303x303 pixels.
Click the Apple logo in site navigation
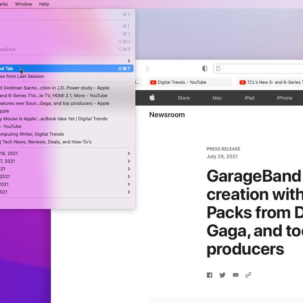(152, 98)
